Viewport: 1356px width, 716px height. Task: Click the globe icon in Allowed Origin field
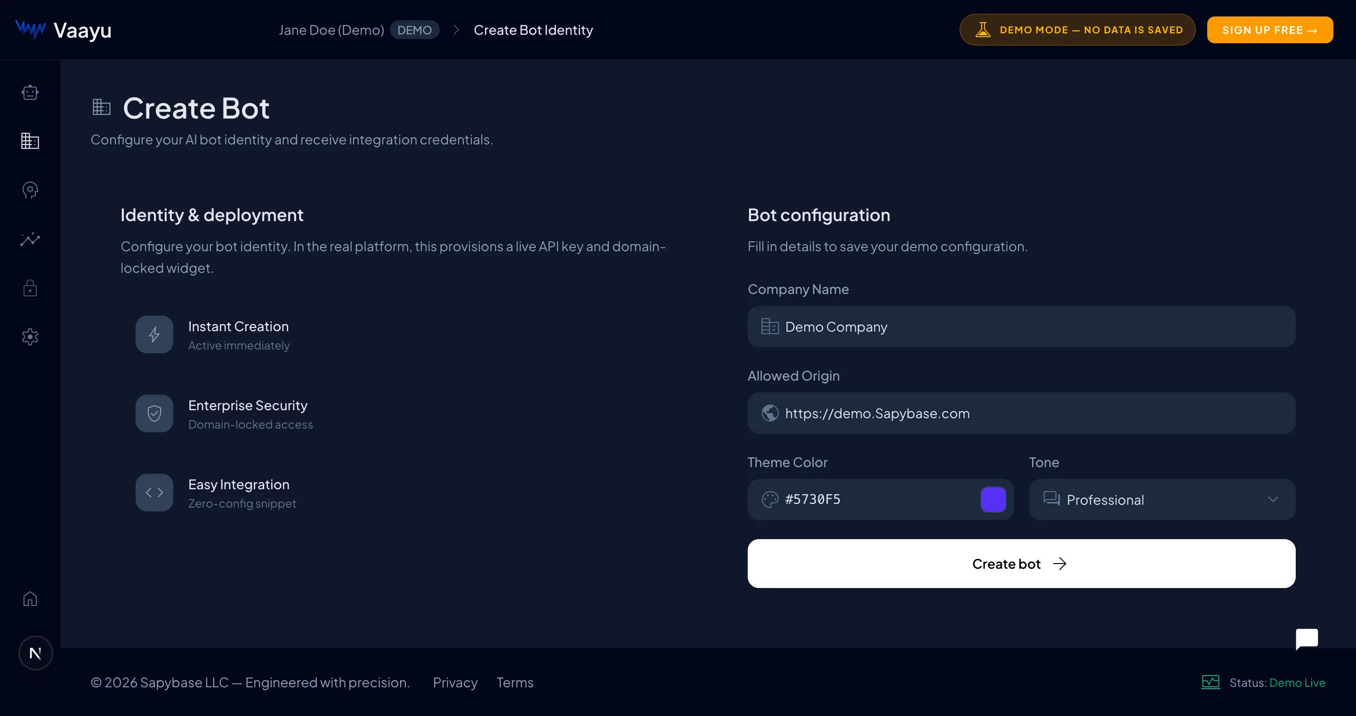770,414
